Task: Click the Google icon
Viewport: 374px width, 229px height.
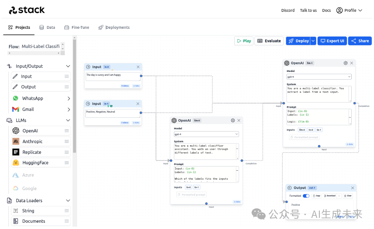Action: (x=15, y=188)
